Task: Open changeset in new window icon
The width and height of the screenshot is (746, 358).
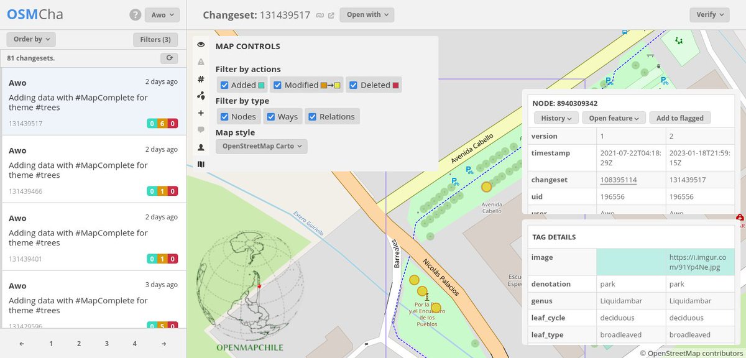Action: (331, 15)
